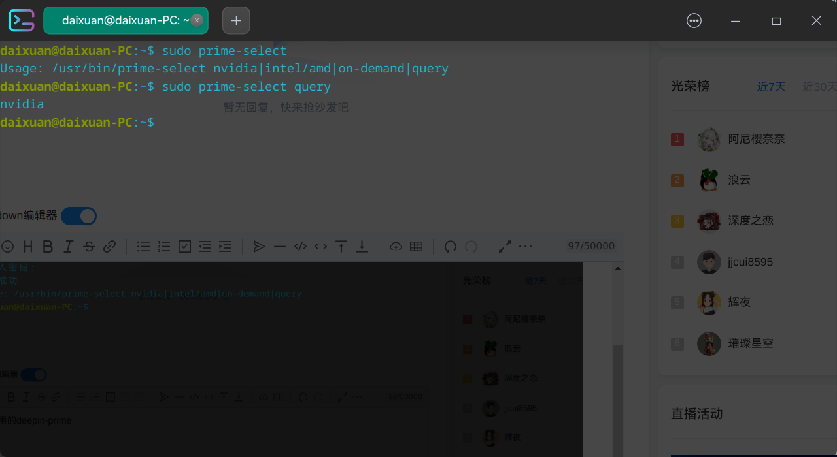
Task: Close the terminal window
Action: [816, 20]
